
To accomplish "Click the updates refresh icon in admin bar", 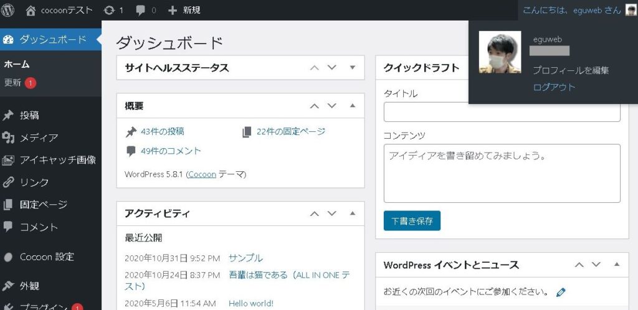I will tap(110, 10).
